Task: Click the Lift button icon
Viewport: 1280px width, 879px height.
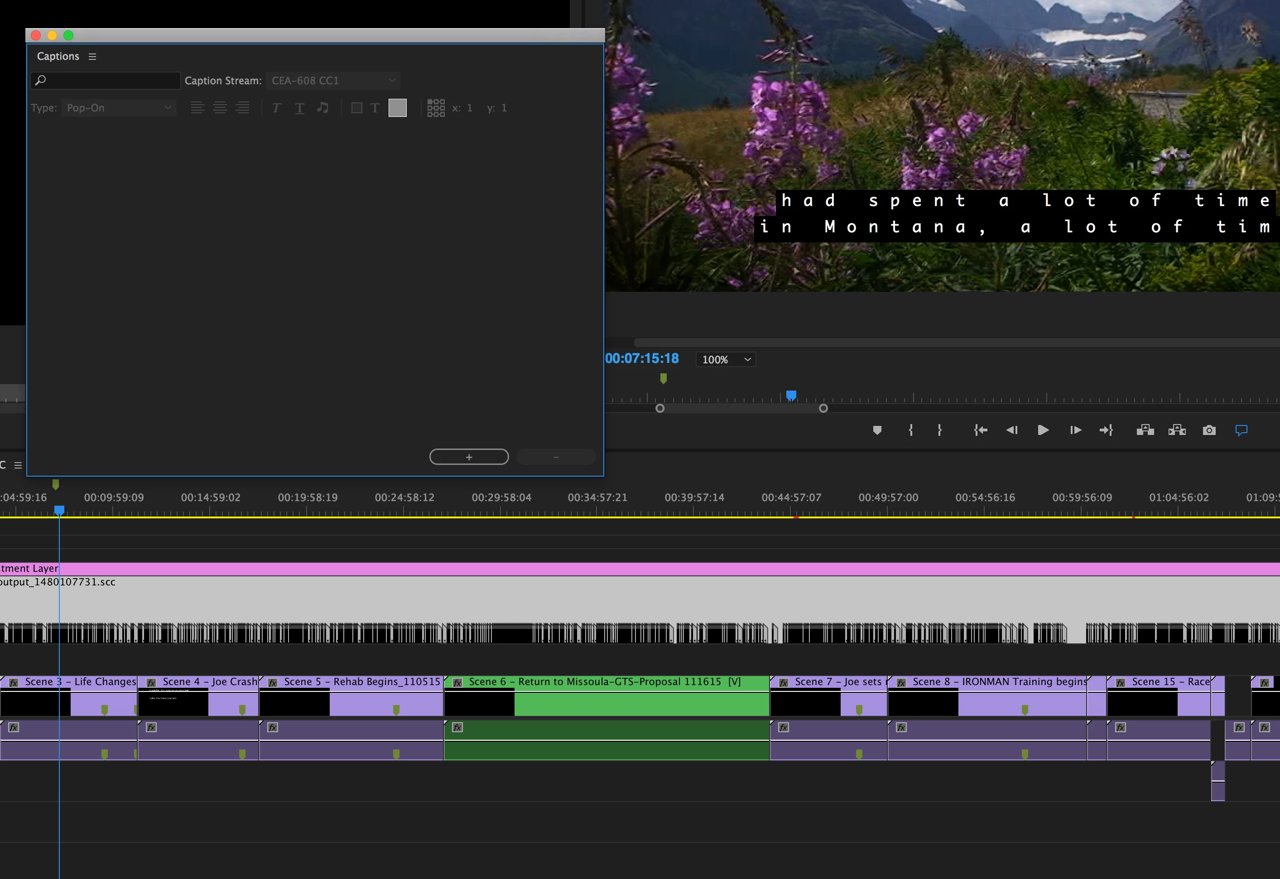Action: click(x=1145, y=430)
